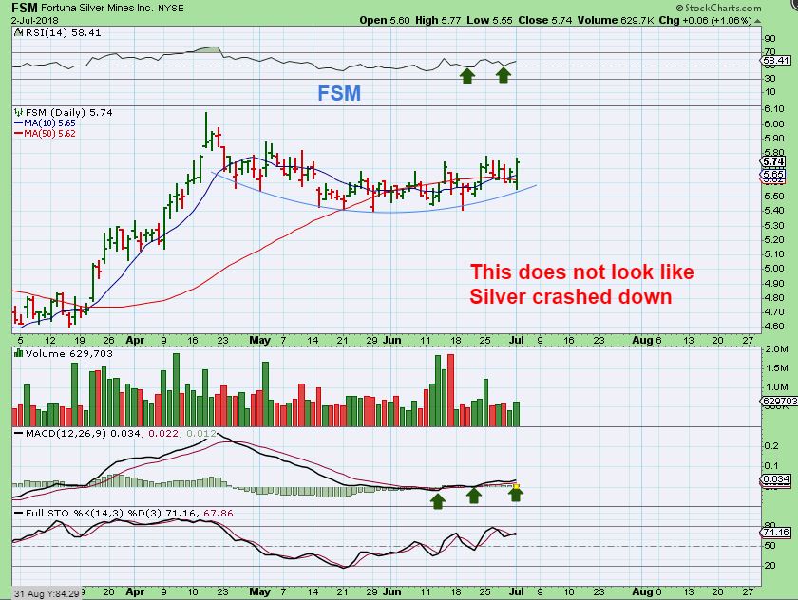Click the black line marker before Full STO
798x600 pixels.
[x=18, y=513]
